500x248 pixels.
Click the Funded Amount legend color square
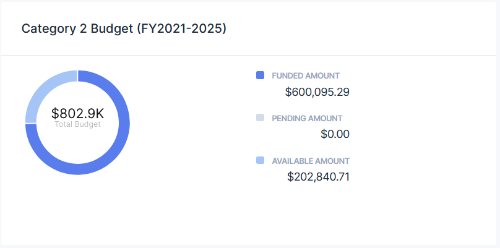point(260,75)
